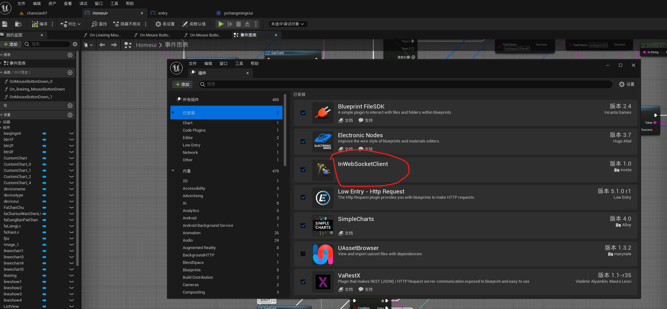Open the 工具 menu in plugins window
Image resolution: width=667 pixels, height=309 pixels.
click(239, 64)
